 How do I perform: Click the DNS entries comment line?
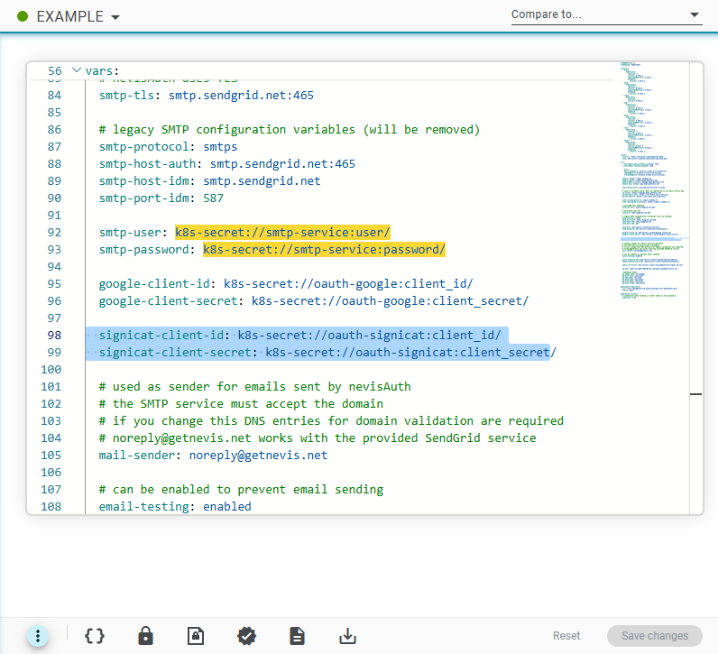coord(331,421)
